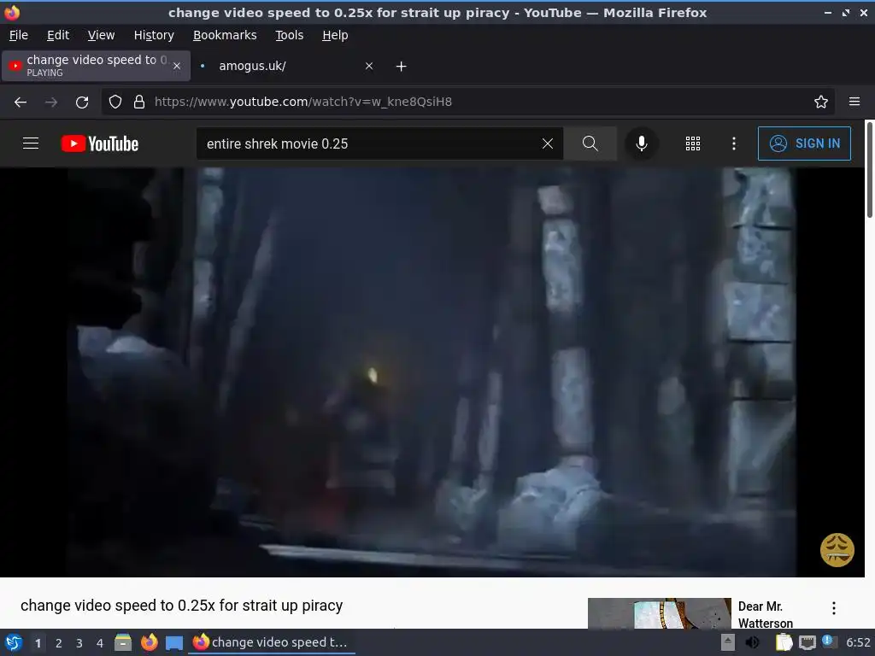Open the YouTube guide hamburger menu

(31, 143)
